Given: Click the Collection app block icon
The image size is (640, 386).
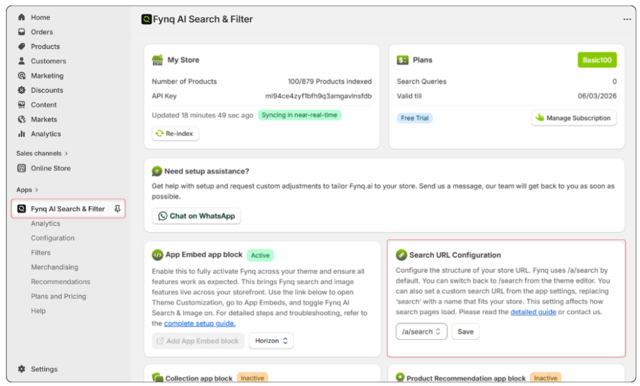Looking at the screenshot, I should (157, 377).
